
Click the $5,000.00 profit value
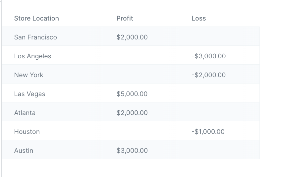tap(132, 94)
